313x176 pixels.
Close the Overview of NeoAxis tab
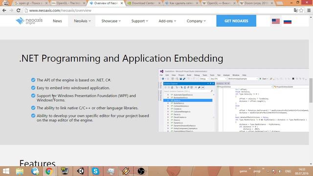(x=122, y=3)
